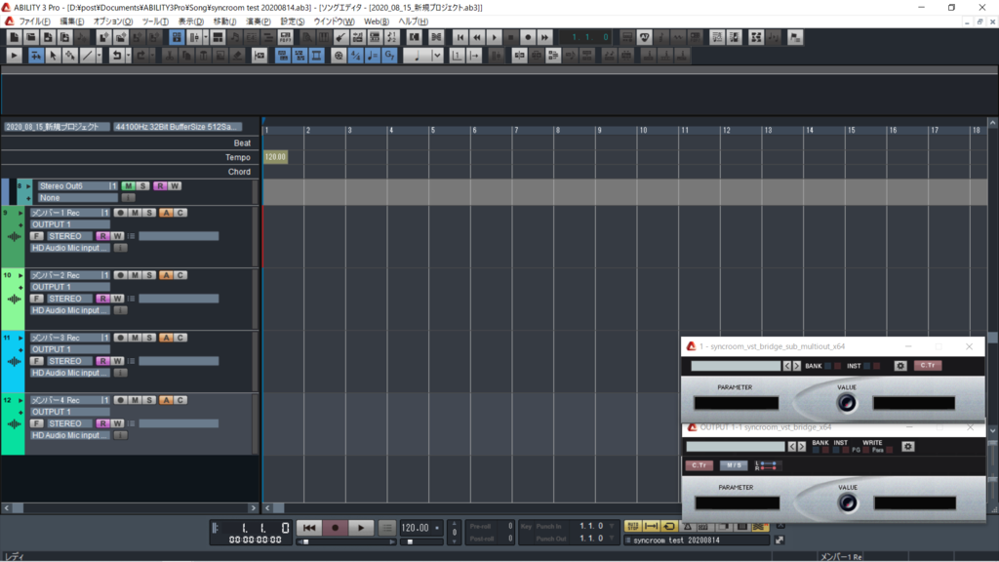
Task: Toggle the tempo track note icon
Action: [x=373, y=56]
